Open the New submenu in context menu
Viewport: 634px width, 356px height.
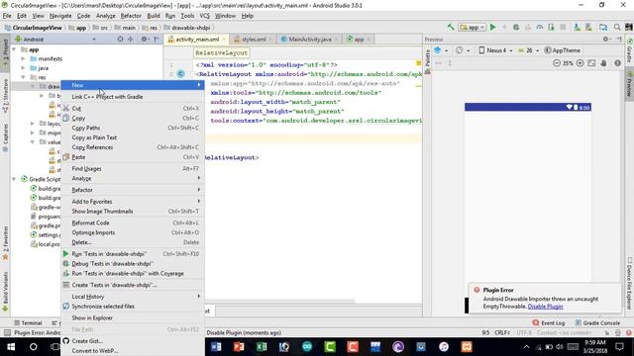click(132, 85)
